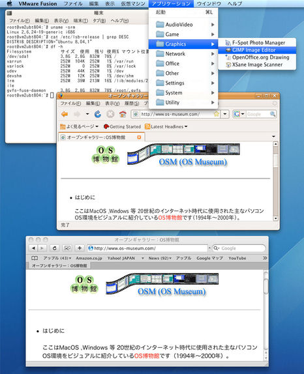Open the よく見るページ bookmarks folder
The image size is (304, 374).
click(x=79, y=126)
